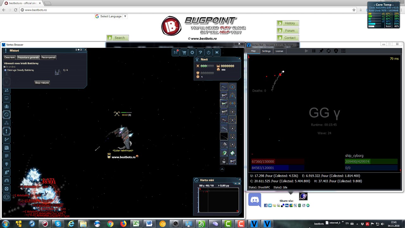
Task: Zoom in the minimap with plus button
Action: point(239,183)
